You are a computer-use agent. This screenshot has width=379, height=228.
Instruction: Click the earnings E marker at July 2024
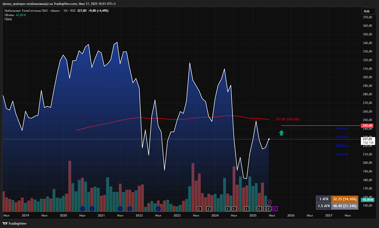click(x=234, y=209)
